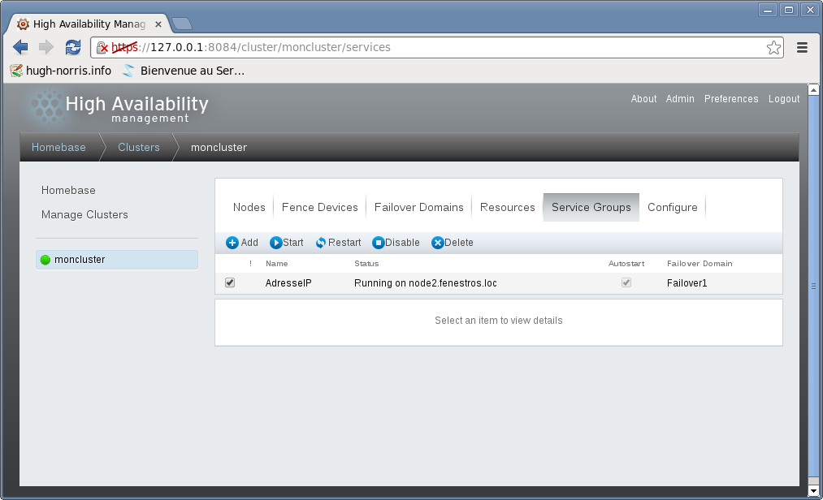The image size is (823, 500).
Task: Click the page scroll down arrow
Action: tap(814, 492)
